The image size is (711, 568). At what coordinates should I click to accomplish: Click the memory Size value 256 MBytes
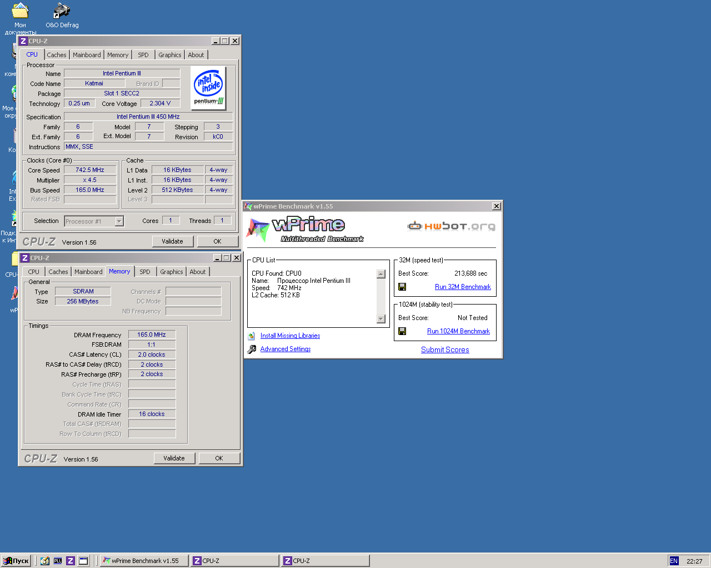(x=83, y=301)
